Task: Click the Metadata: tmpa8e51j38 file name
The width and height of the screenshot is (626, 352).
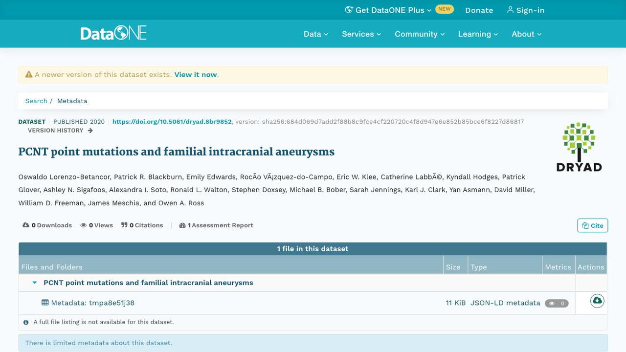Action: click(92, 303)
